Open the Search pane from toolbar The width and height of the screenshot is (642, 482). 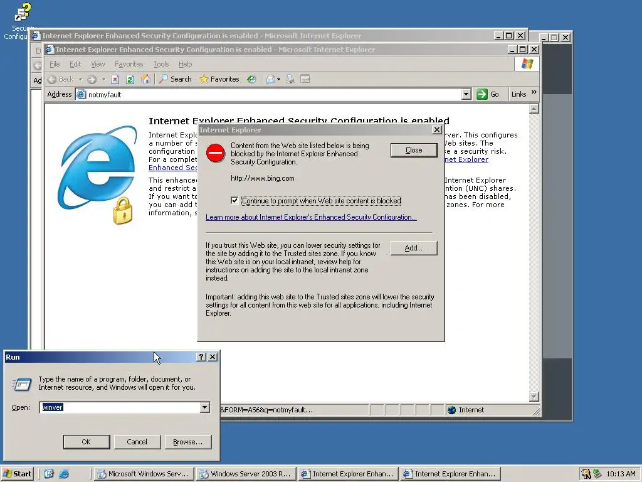coord(175,79)
